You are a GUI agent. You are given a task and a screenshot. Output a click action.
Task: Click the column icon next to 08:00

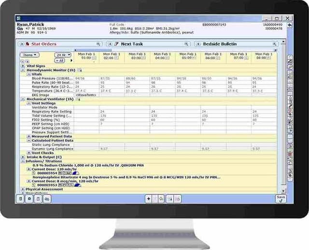tap(268, 58)
